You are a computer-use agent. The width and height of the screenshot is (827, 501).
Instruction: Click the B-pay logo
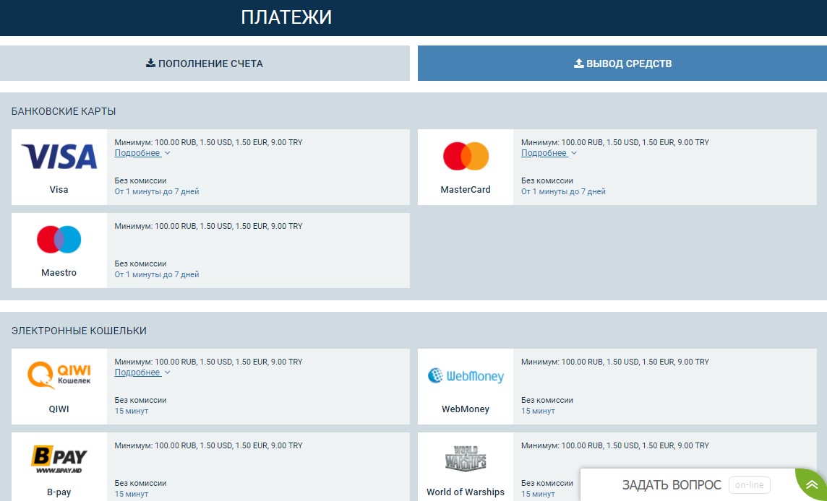[59, 459]
